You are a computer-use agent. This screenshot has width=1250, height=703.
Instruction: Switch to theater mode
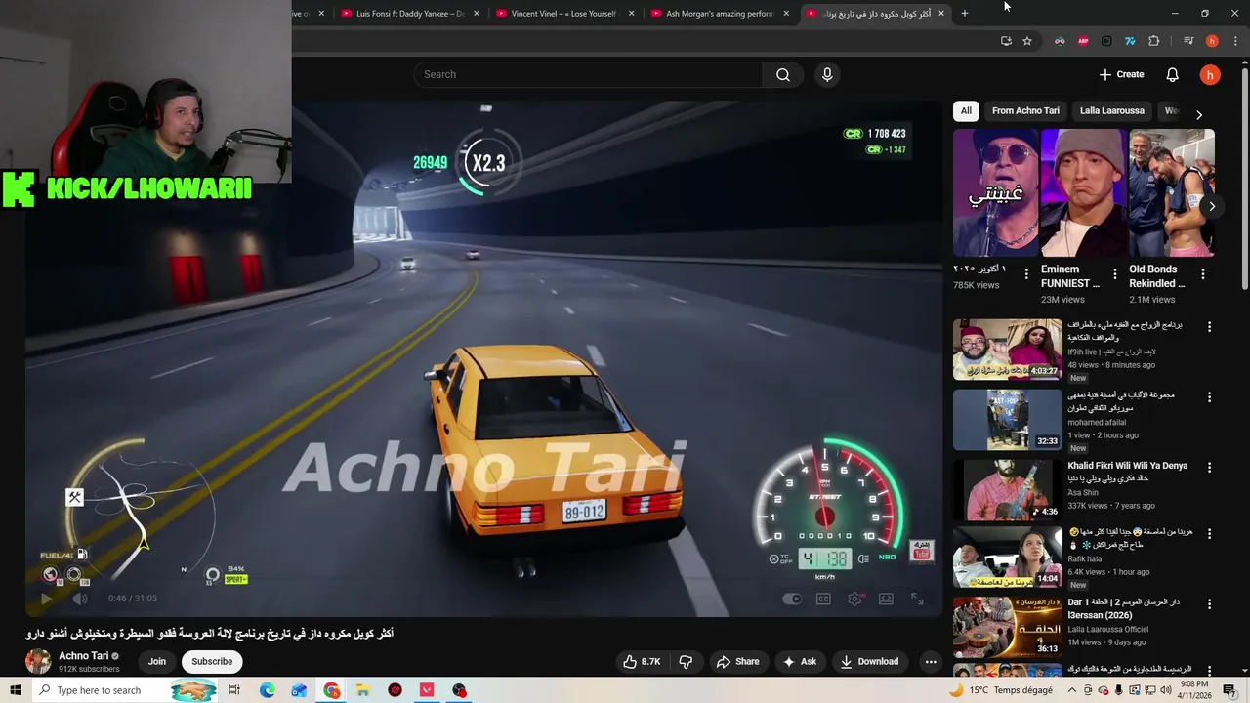click(x=886, y=599)
